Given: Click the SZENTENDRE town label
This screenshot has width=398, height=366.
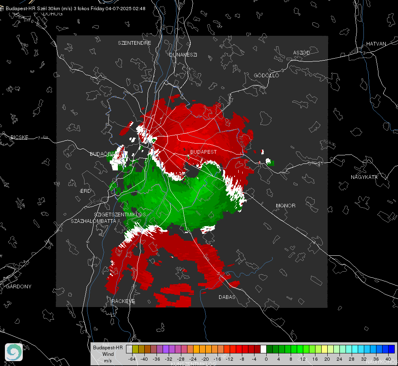Looking at the screenshot, I should [134, 43].
